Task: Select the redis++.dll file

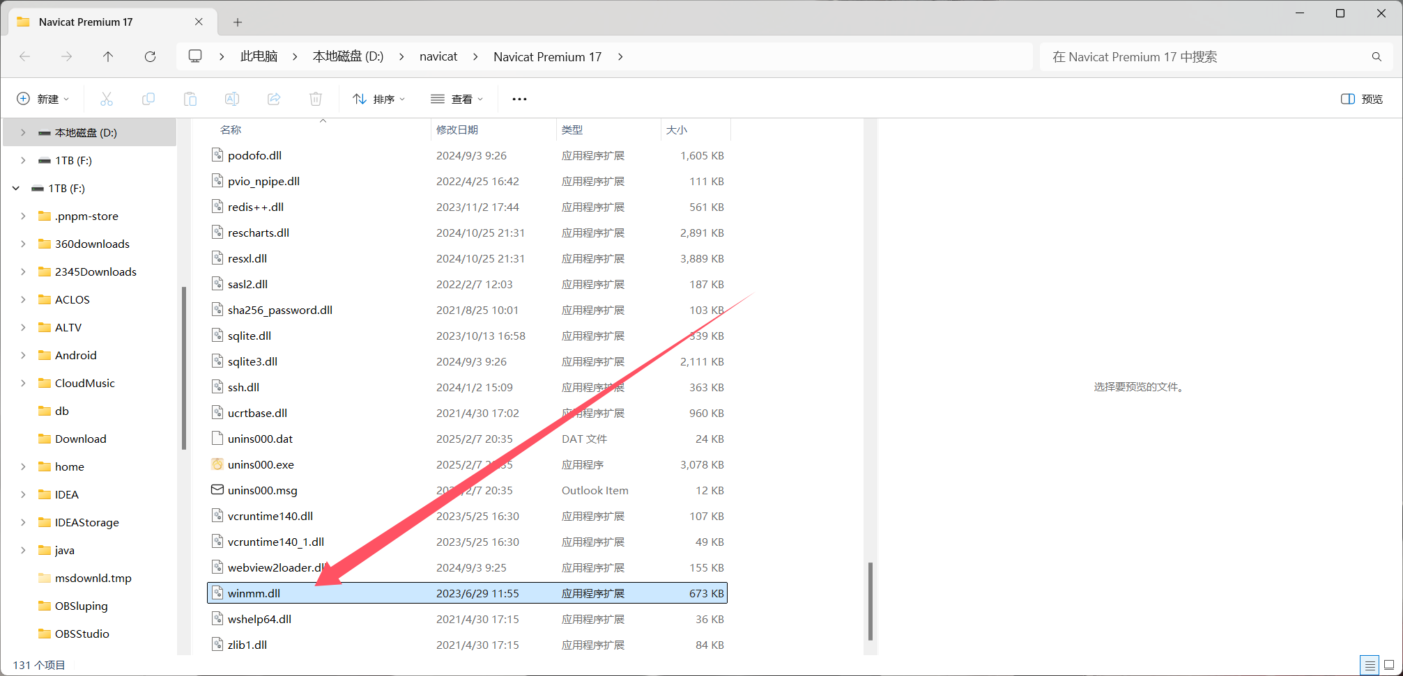Action: coord(467,207)
